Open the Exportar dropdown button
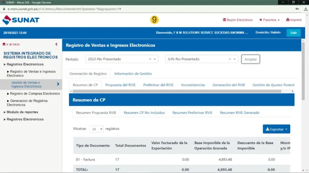Screen dimensions: 309x173 (276, 129)
